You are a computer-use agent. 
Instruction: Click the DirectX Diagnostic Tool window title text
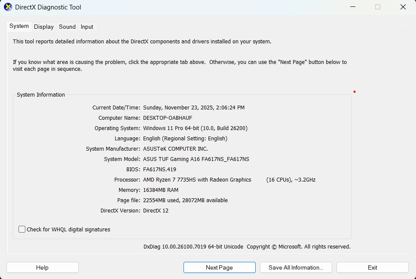[48, 7]
